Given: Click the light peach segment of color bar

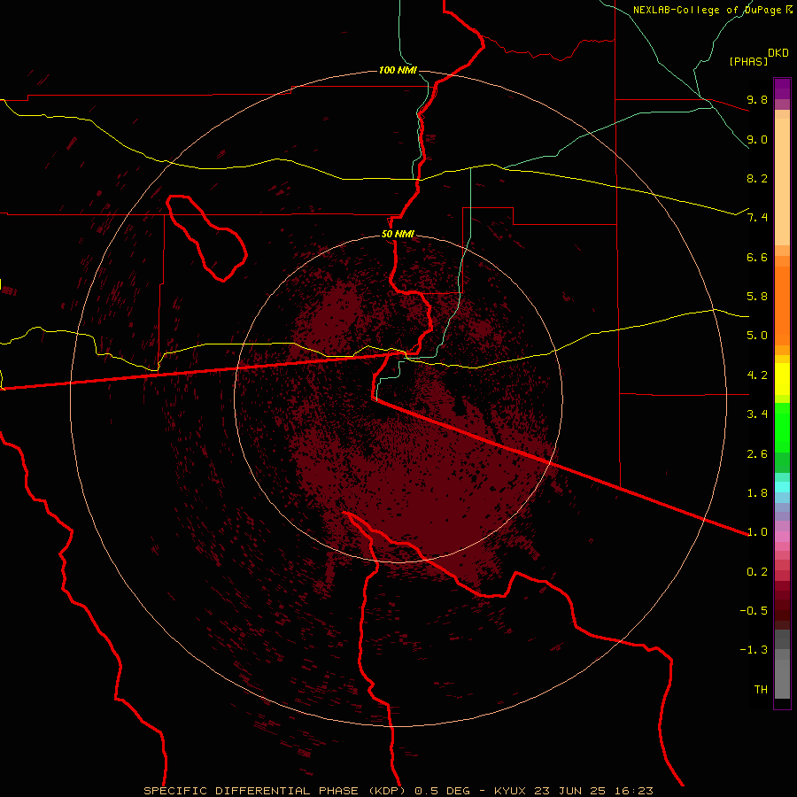Looking at the screenshot, I should point(782,182).
